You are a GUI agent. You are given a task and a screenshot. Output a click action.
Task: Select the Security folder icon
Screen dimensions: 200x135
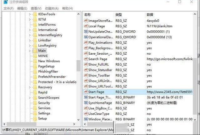coord(35,103)
